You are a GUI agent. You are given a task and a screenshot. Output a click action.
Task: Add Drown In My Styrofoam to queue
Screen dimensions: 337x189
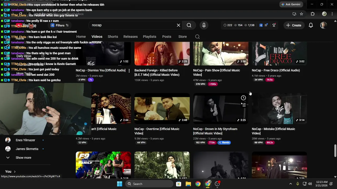click(243, 105)
